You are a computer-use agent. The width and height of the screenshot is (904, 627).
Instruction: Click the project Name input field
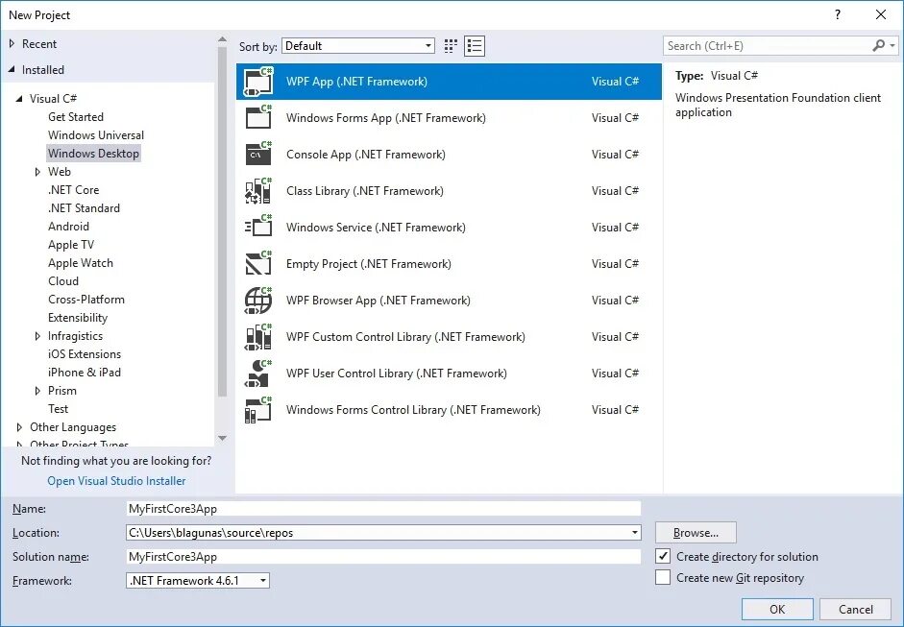click(383, 508)
